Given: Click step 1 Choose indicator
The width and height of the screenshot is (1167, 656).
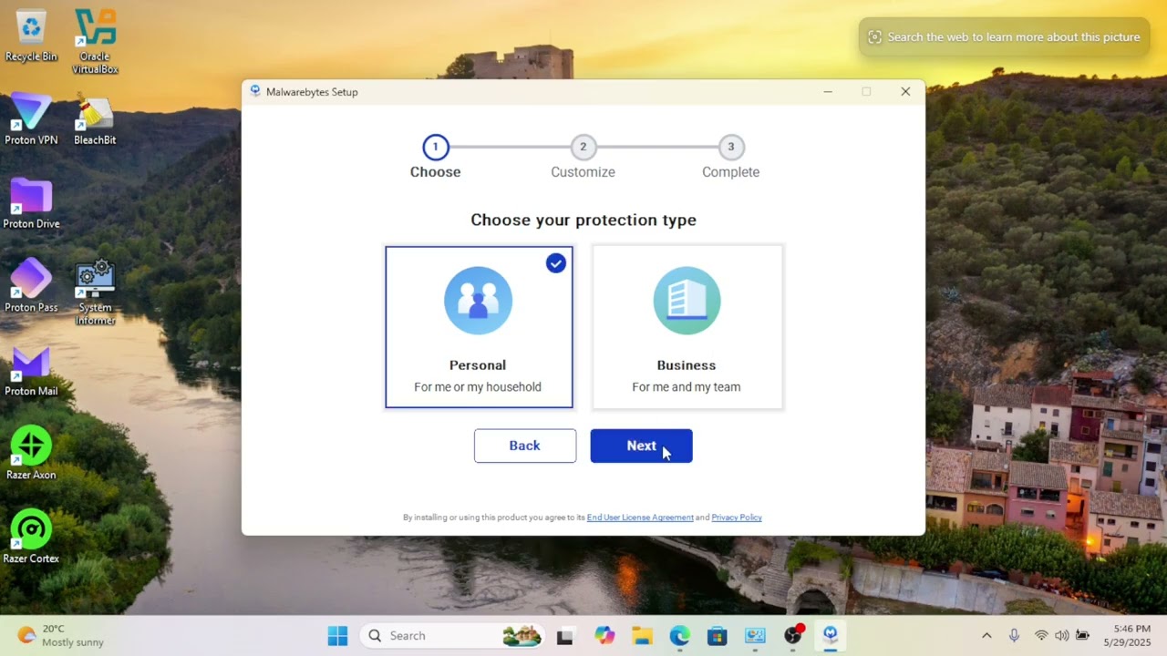Looking at the screenshot, I should (435, 147).
